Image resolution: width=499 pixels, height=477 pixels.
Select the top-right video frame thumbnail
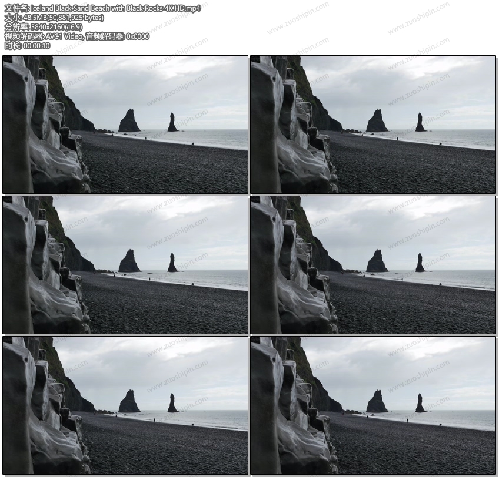pyautogui.click(x=372, y=125)
